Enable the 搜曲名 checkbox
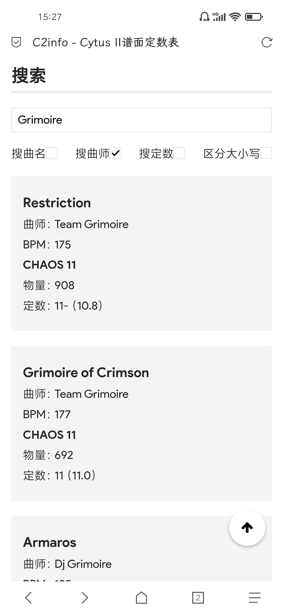This screenshot has width=283, height=614. click(x=52, y=153)
